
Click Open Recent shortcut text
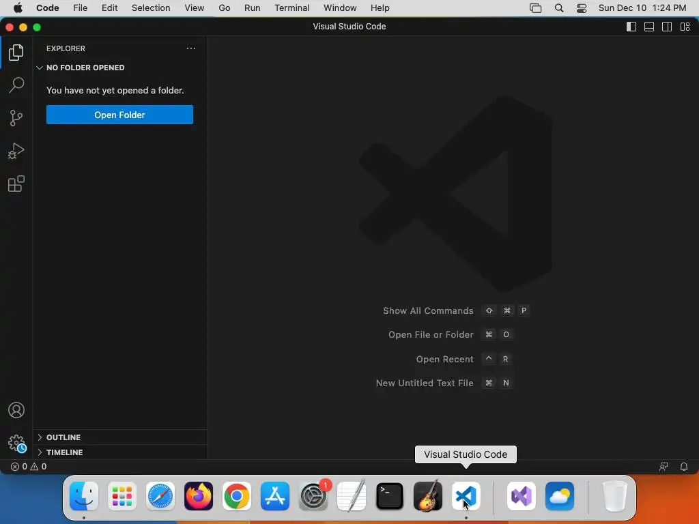444,359
